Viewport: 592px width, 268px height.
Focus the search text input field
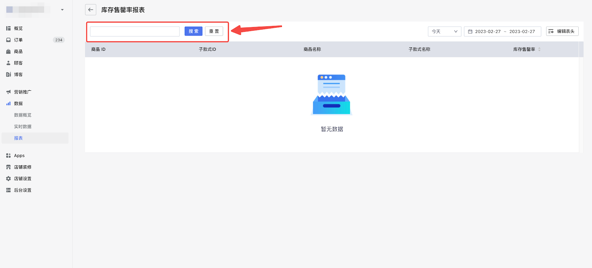pyautogui.click(x=135, y=31)
